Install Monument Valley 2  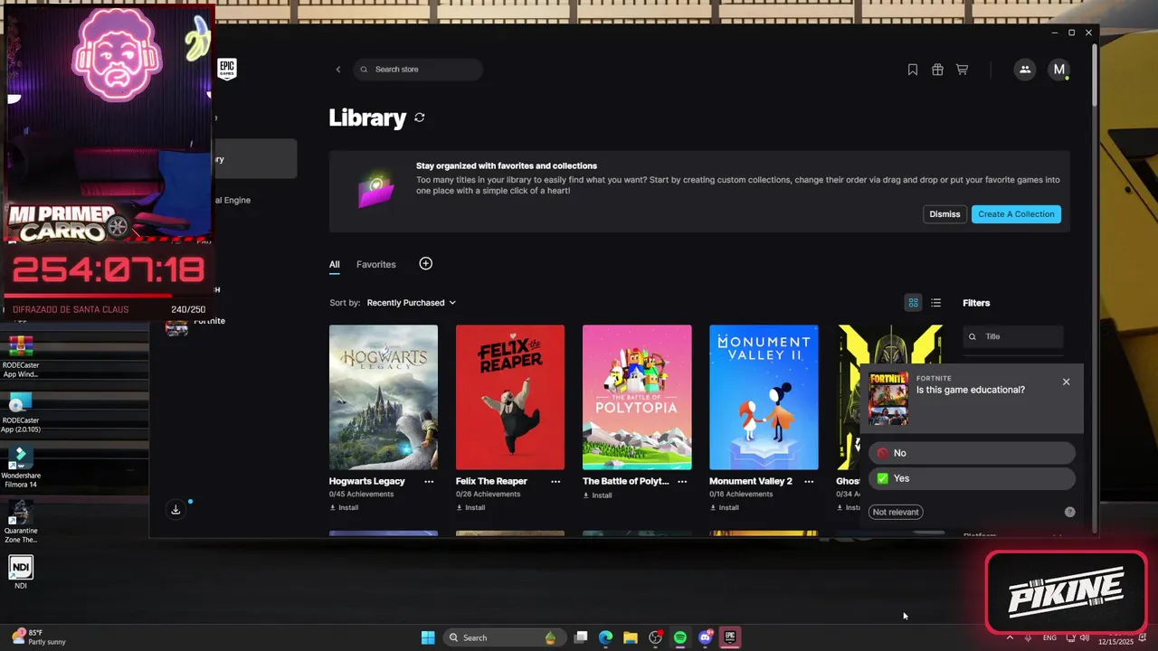coord(724,508)
